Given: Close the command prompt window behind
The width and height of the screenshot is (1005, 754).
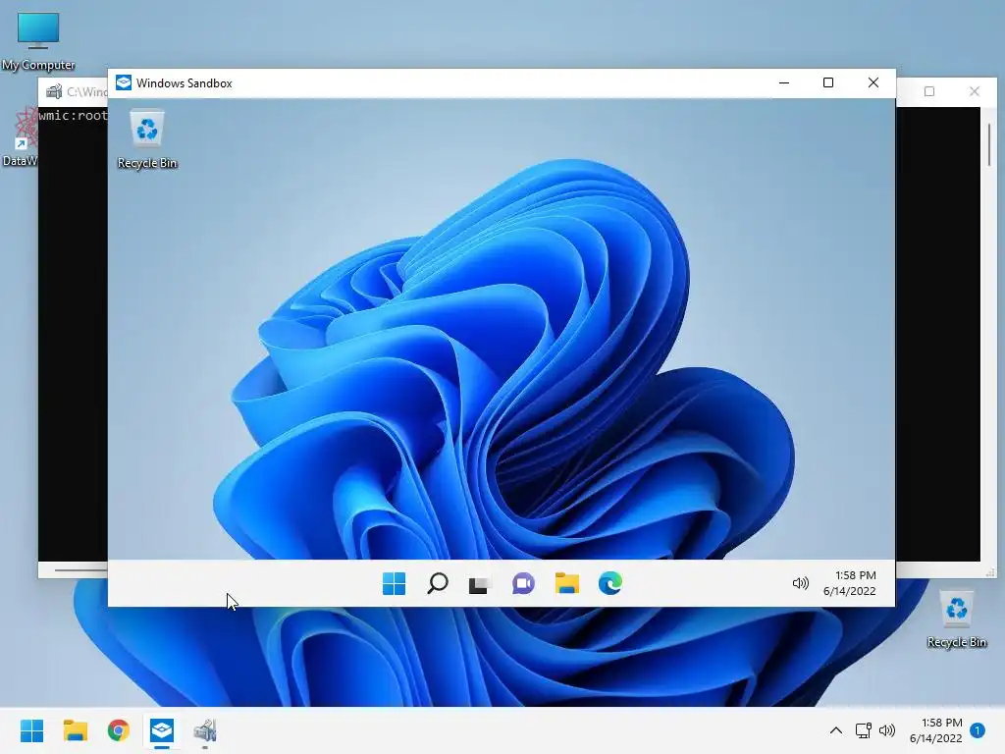Looking at the screenshot, I should pos(975,91).
